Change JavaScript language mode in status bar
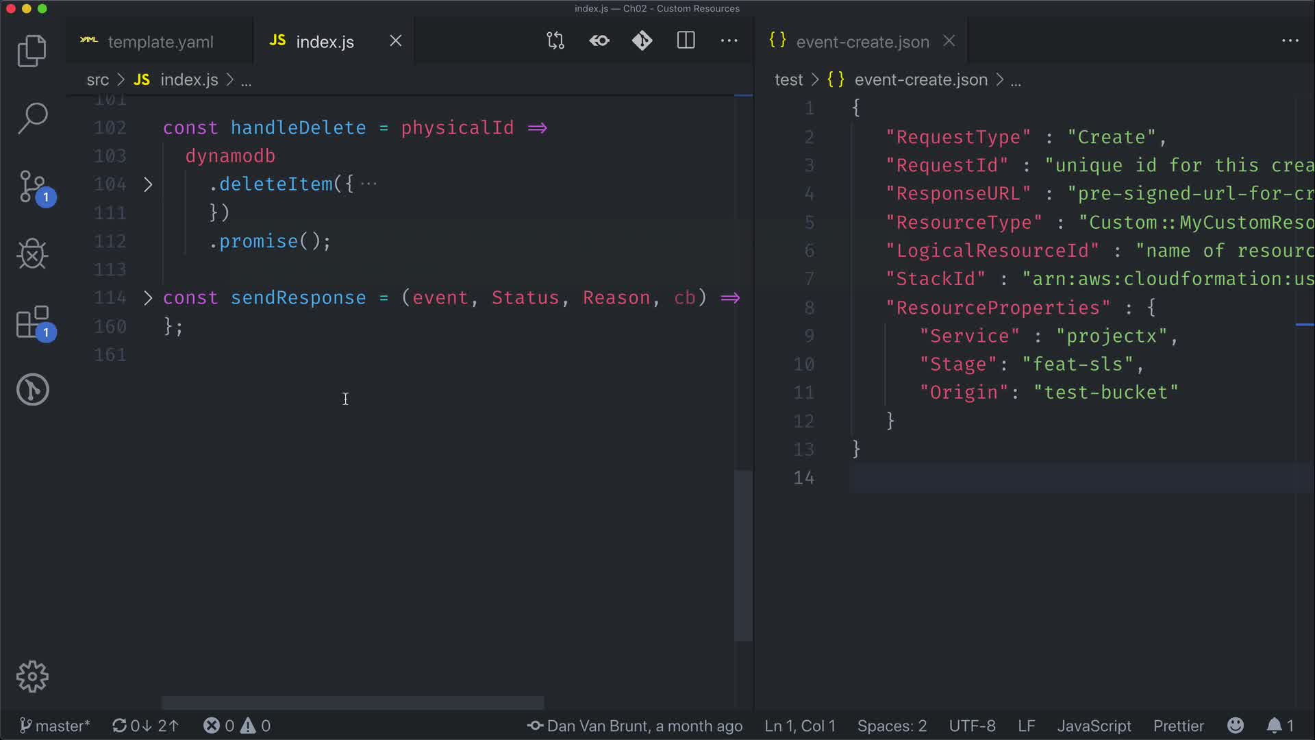The width and height of the screenshot is (1315, 740). pos(1094,726)
